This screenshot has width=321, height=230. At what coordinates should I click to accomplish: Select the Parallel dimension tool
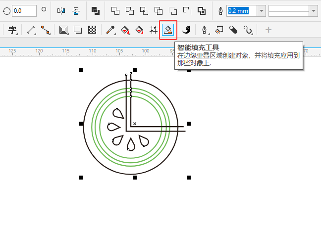[31, 30]
